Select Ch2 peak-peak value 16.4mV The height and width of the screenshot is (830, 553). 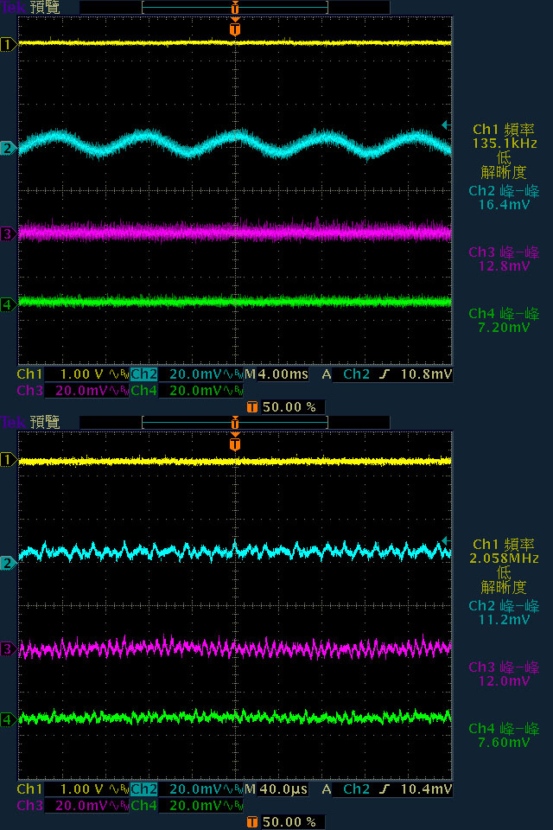(x=505, y=205)
